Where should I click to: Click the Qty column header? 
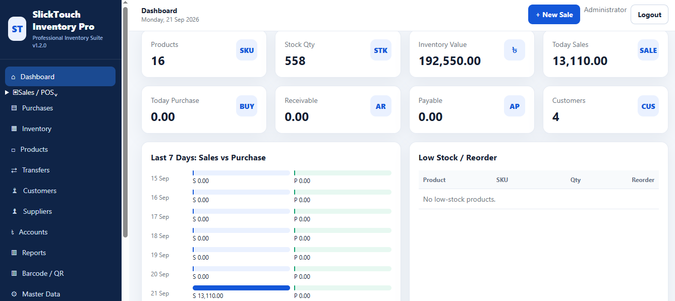coord(576,180)
